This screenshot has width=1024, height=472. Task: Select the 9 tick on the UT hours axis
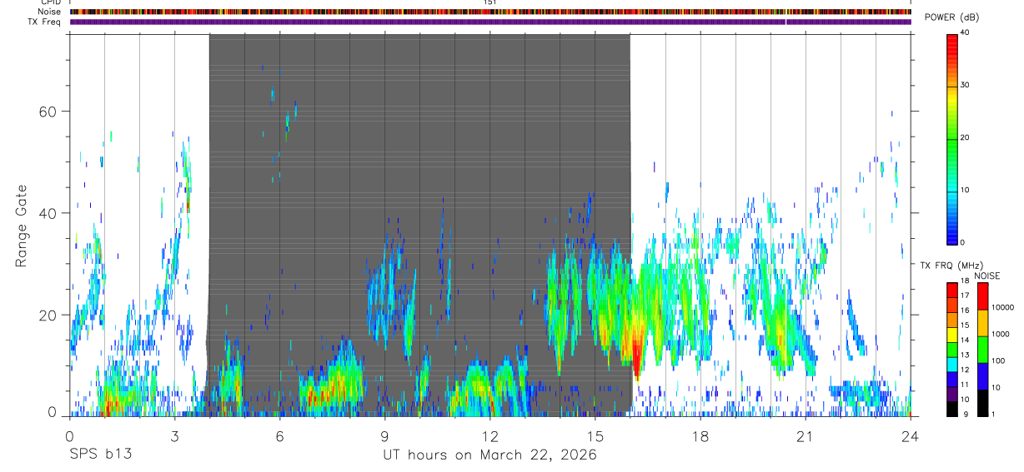point(384,435)
